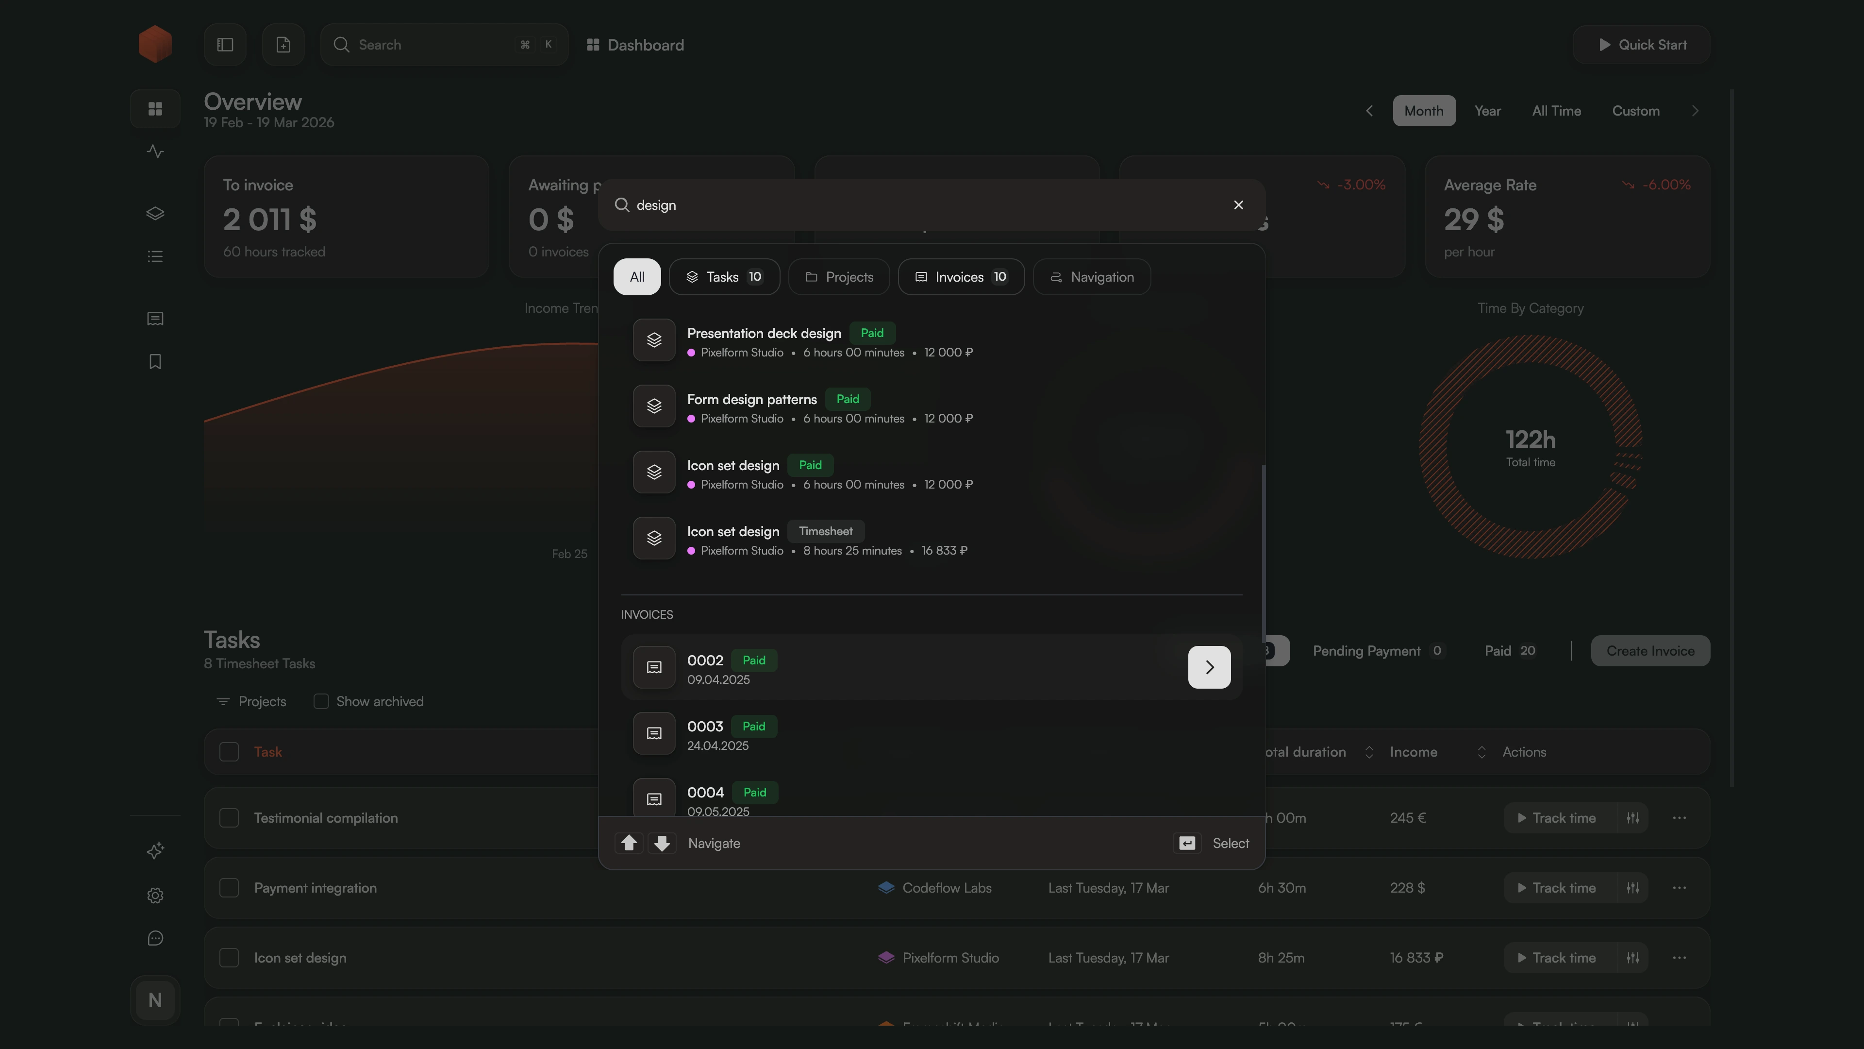1864x1049 pixels.
Task: Expand invoice 0002 with its arrow button
Action: 1208,667
